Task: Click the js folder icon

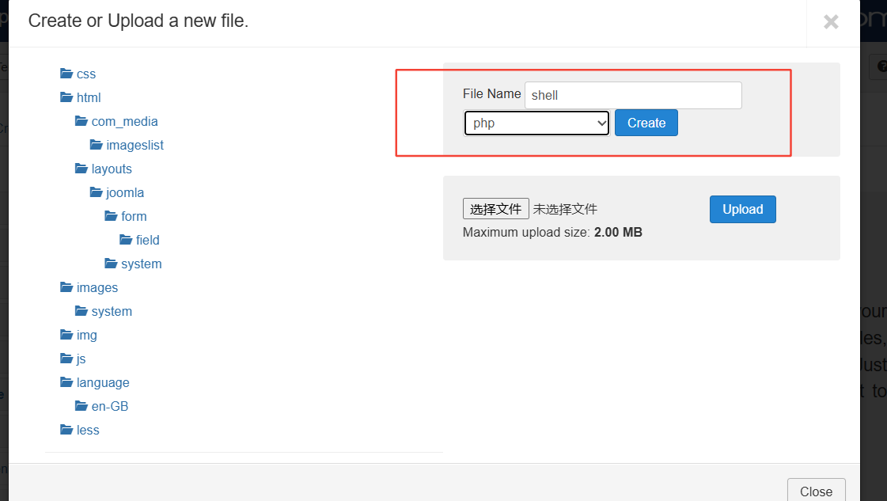Action: (x=66, y=359)
